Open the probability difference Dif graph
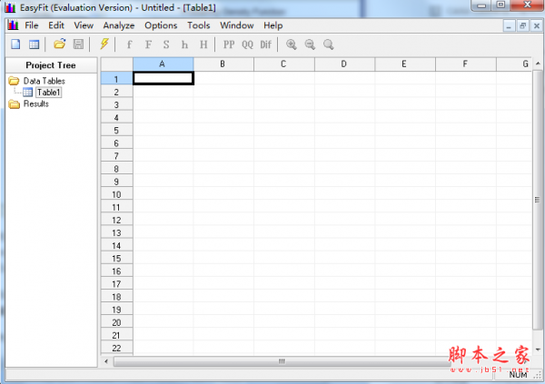The width and height of the screenshot is (545, 384). click(266, 44)
